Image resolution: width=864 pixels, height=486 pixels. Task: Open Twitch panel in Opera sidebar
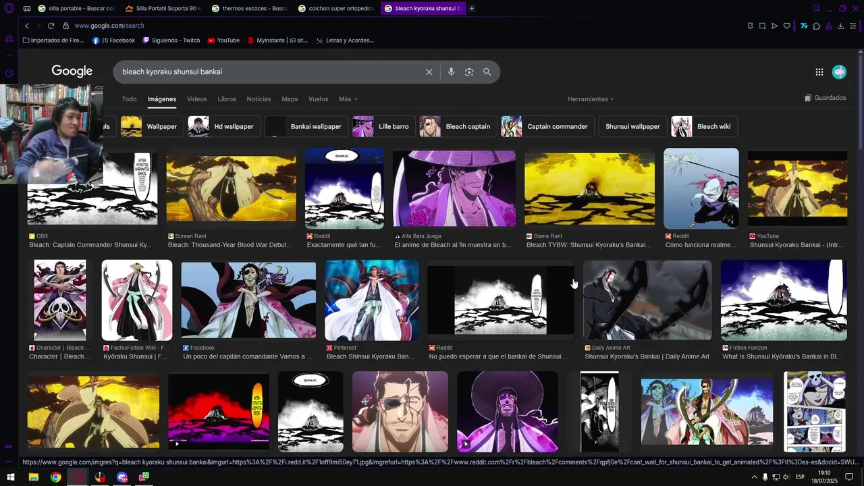[x=9, y=38]
